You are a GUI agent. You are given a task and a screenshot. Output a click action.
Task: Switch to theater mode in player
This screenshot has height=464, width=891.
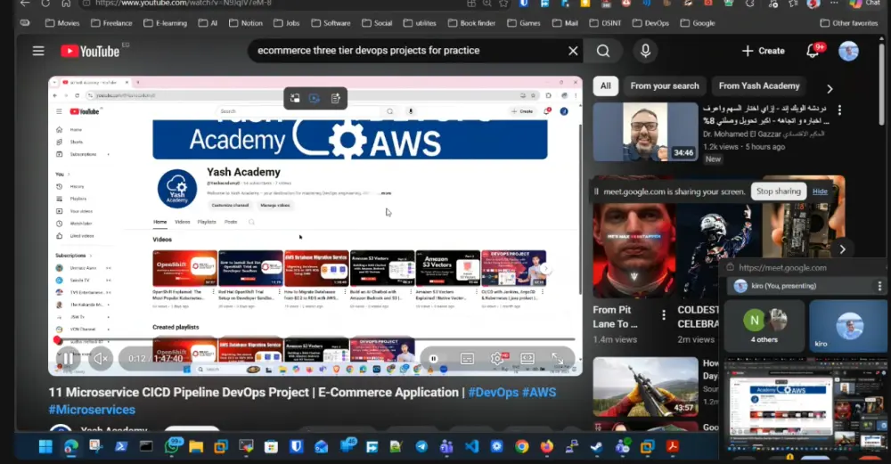coord(527,358)
